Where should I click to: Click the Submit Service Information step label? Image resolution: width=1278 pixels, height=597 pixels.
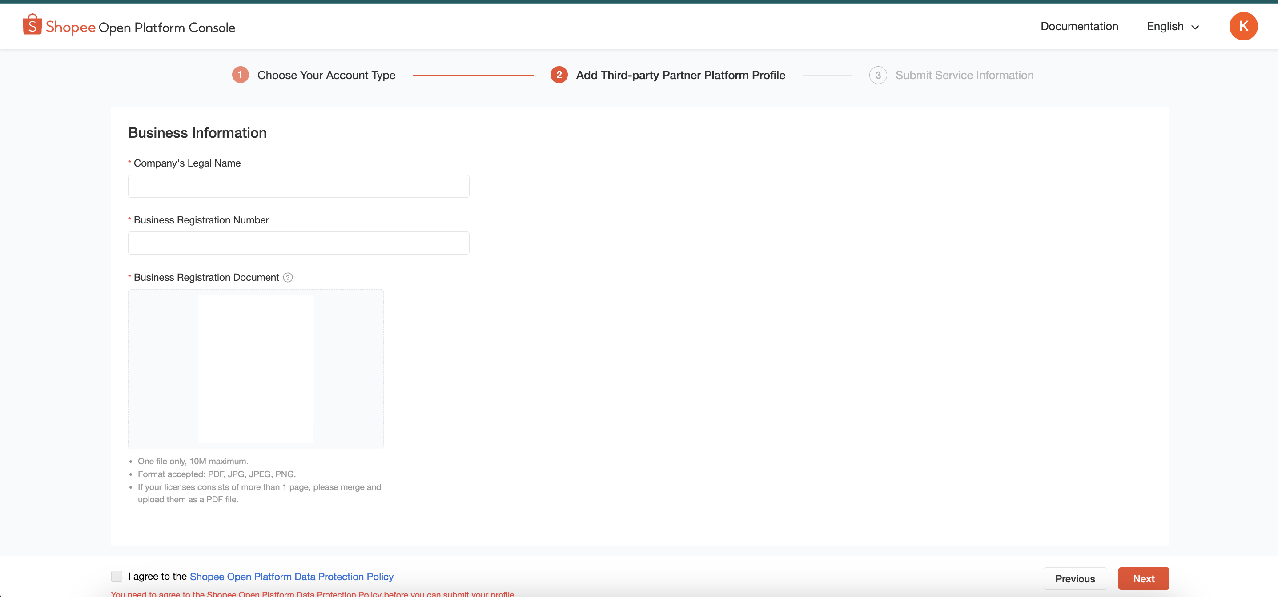(964, 75)
